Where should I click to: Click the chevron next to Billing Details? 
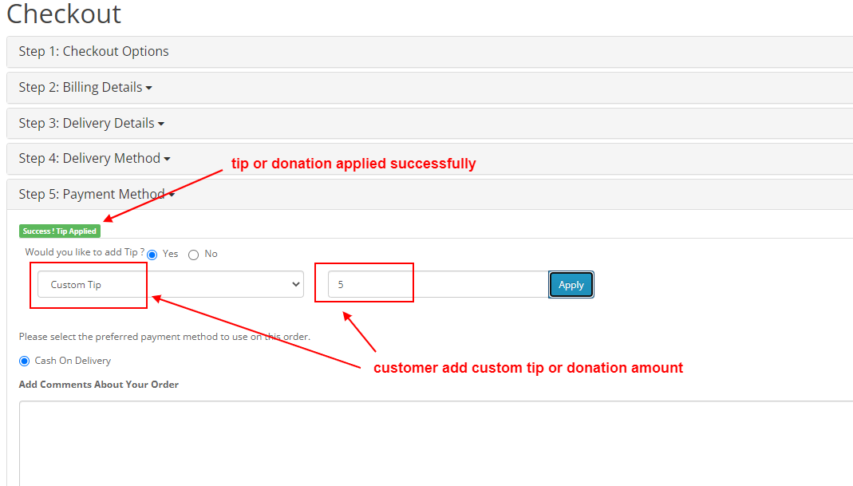coord(149,88)
